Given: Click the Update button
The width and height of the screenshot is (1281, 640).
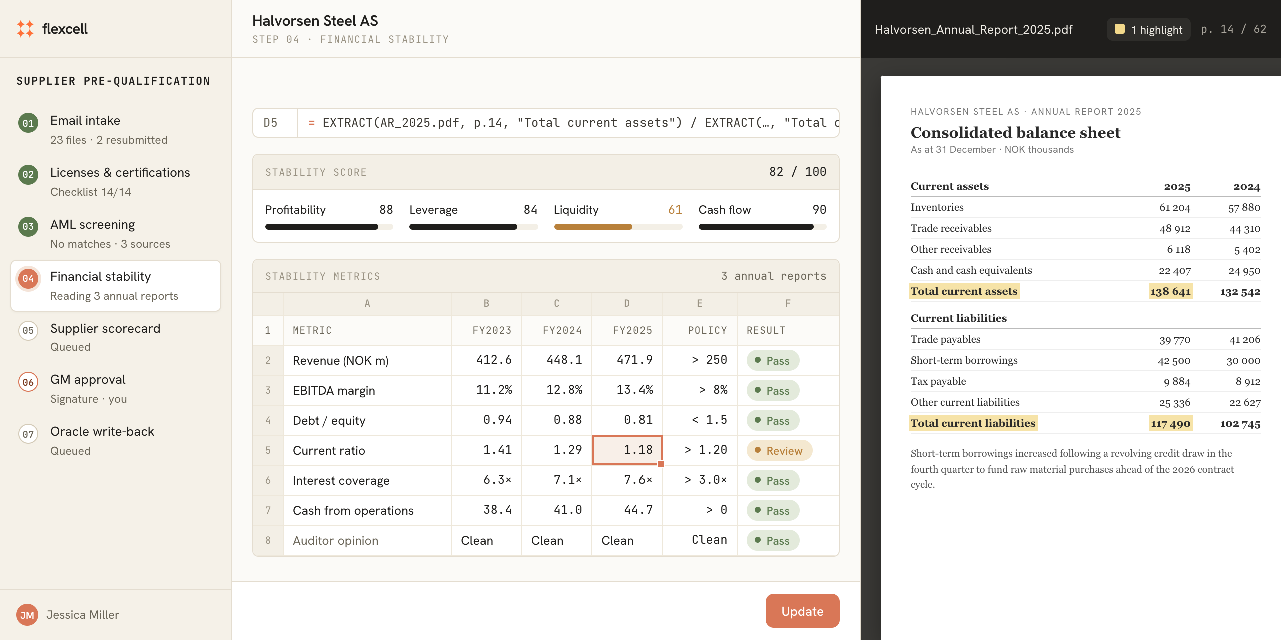Looking at the screenshot, I should tap(802, 611).
